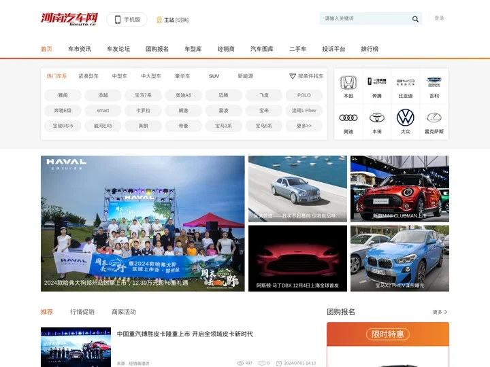Switch city via 主站[切换] link
490x367 pixels.
pos(176,20)
